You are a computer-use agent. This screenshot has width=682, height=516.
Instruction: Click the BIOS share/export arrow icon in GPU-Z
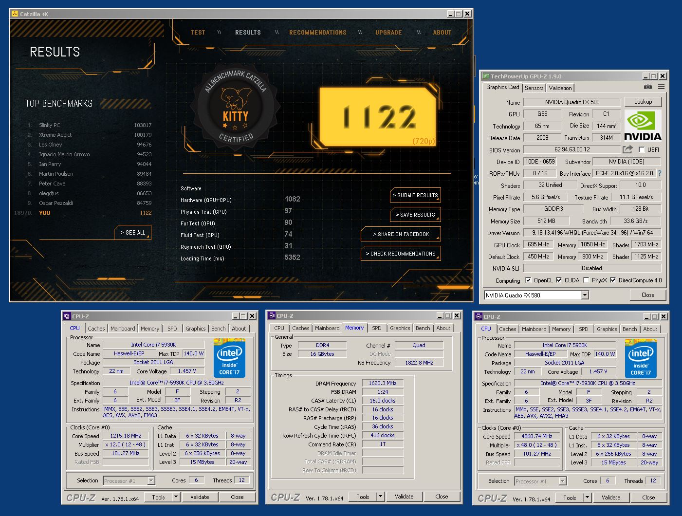pos(628,149)
